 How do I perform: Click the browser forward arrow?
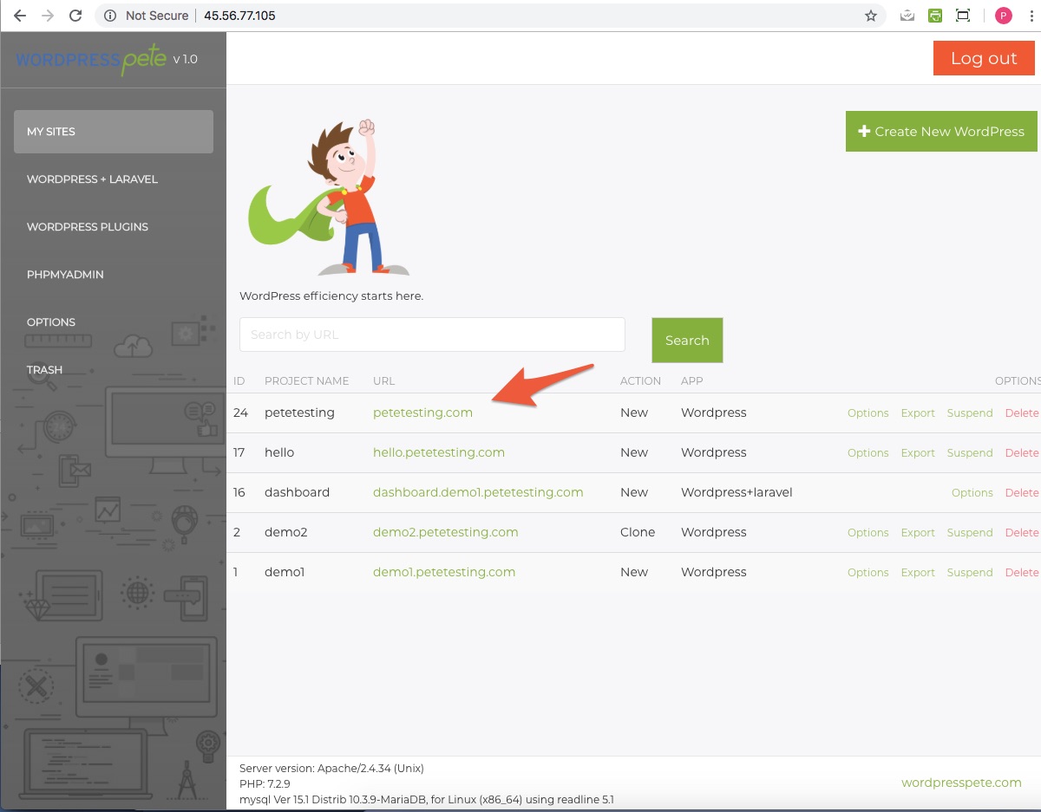pyautogui.click(x=48, y=16)
